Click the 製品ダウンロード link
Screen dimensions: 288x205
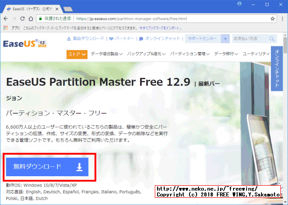(x=85, y=39)
